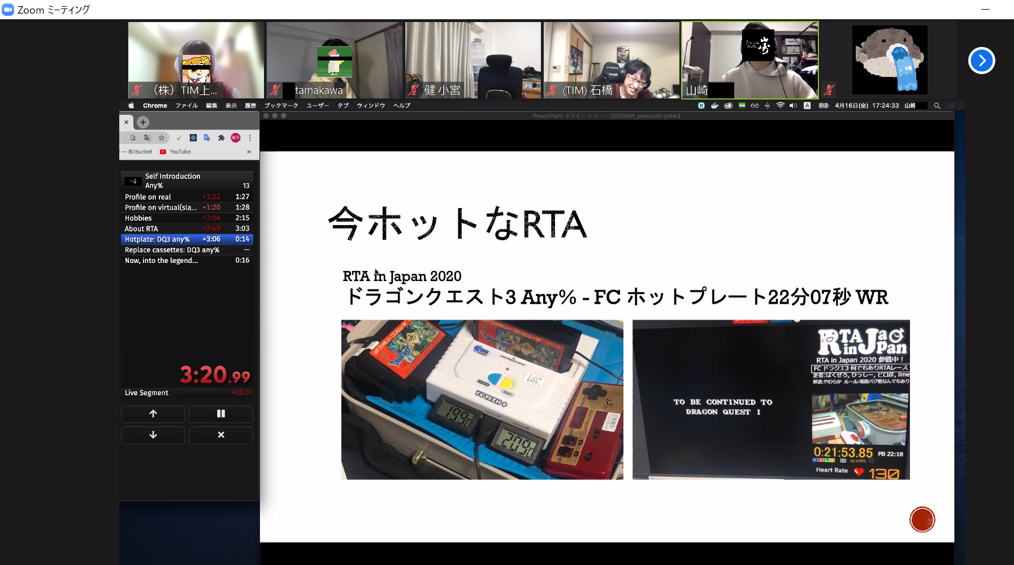Click the ESET icon in menu bar
1014x565 pixels.
point(701,106)
